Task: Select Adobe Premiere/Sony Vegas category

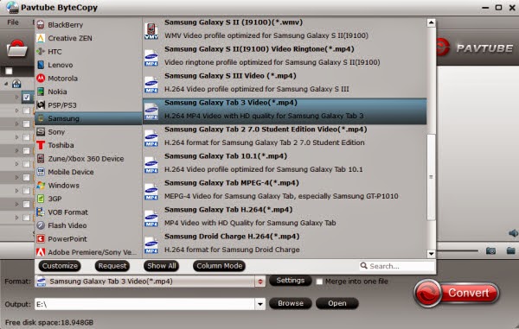Action: pyautogui.click(x=88, y=252)
